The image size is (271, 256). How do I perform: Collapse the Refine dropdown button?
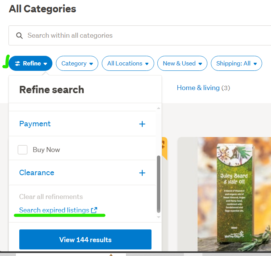point(32,64)
